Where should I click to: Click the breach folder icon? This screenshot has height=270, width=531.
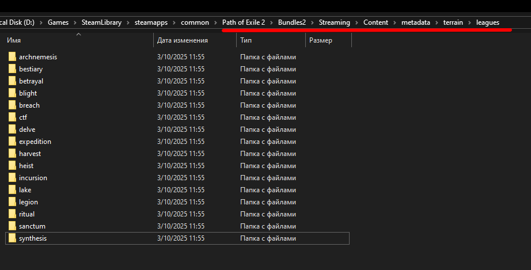pos(12,105)
